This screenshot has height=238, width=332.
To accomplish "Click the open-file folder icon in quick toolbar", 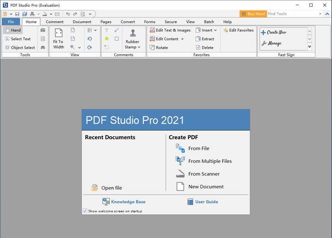I will pyautogui.click(x=6, y=14).
